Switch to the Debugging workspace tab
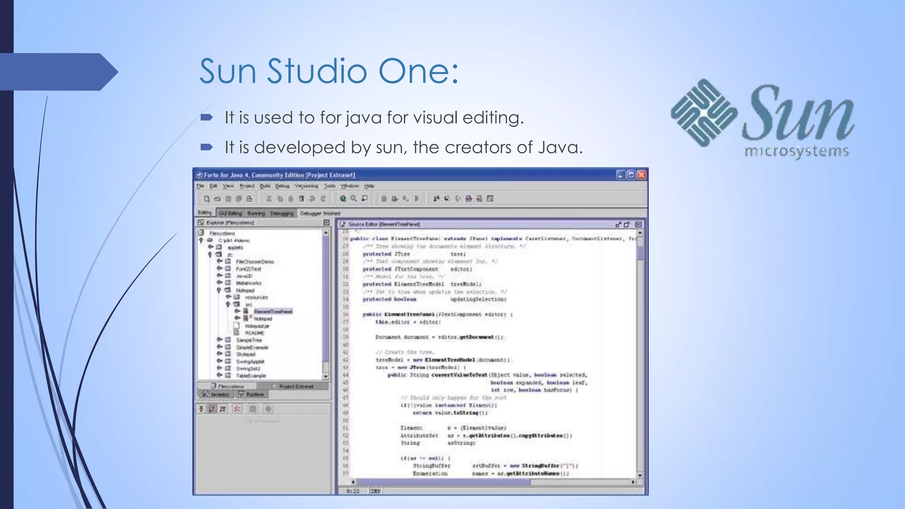Image resolution: width=905 pixels, height=509 pixels. (x=282, y=213)
